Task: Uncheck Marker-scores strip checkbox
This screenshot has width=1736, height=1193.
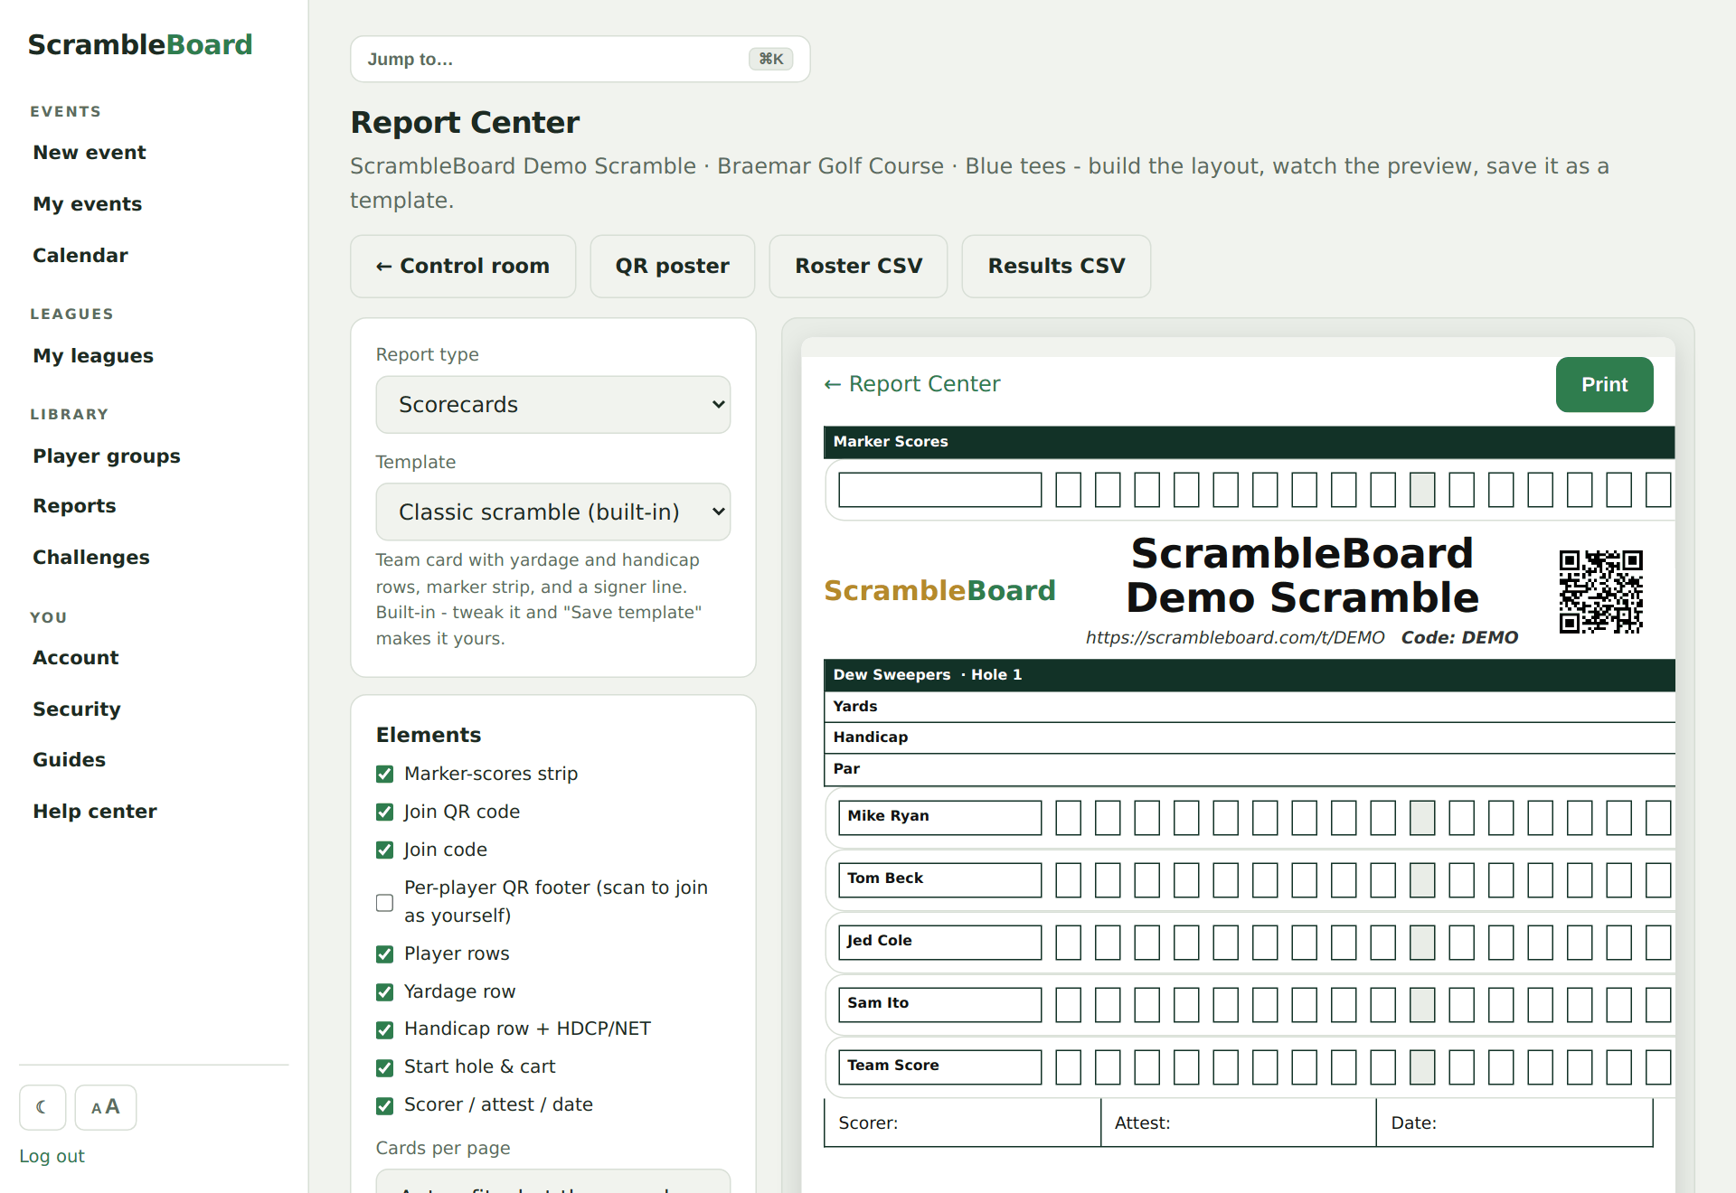Action: pyautogui.click(x=384, y=774)
